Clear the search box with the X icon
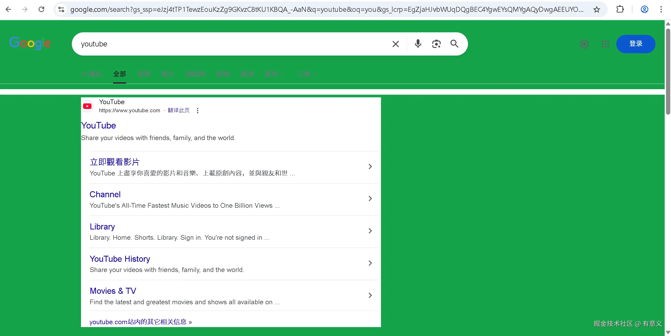The height and width of the screenshot is (336, 671). (395, 44)
